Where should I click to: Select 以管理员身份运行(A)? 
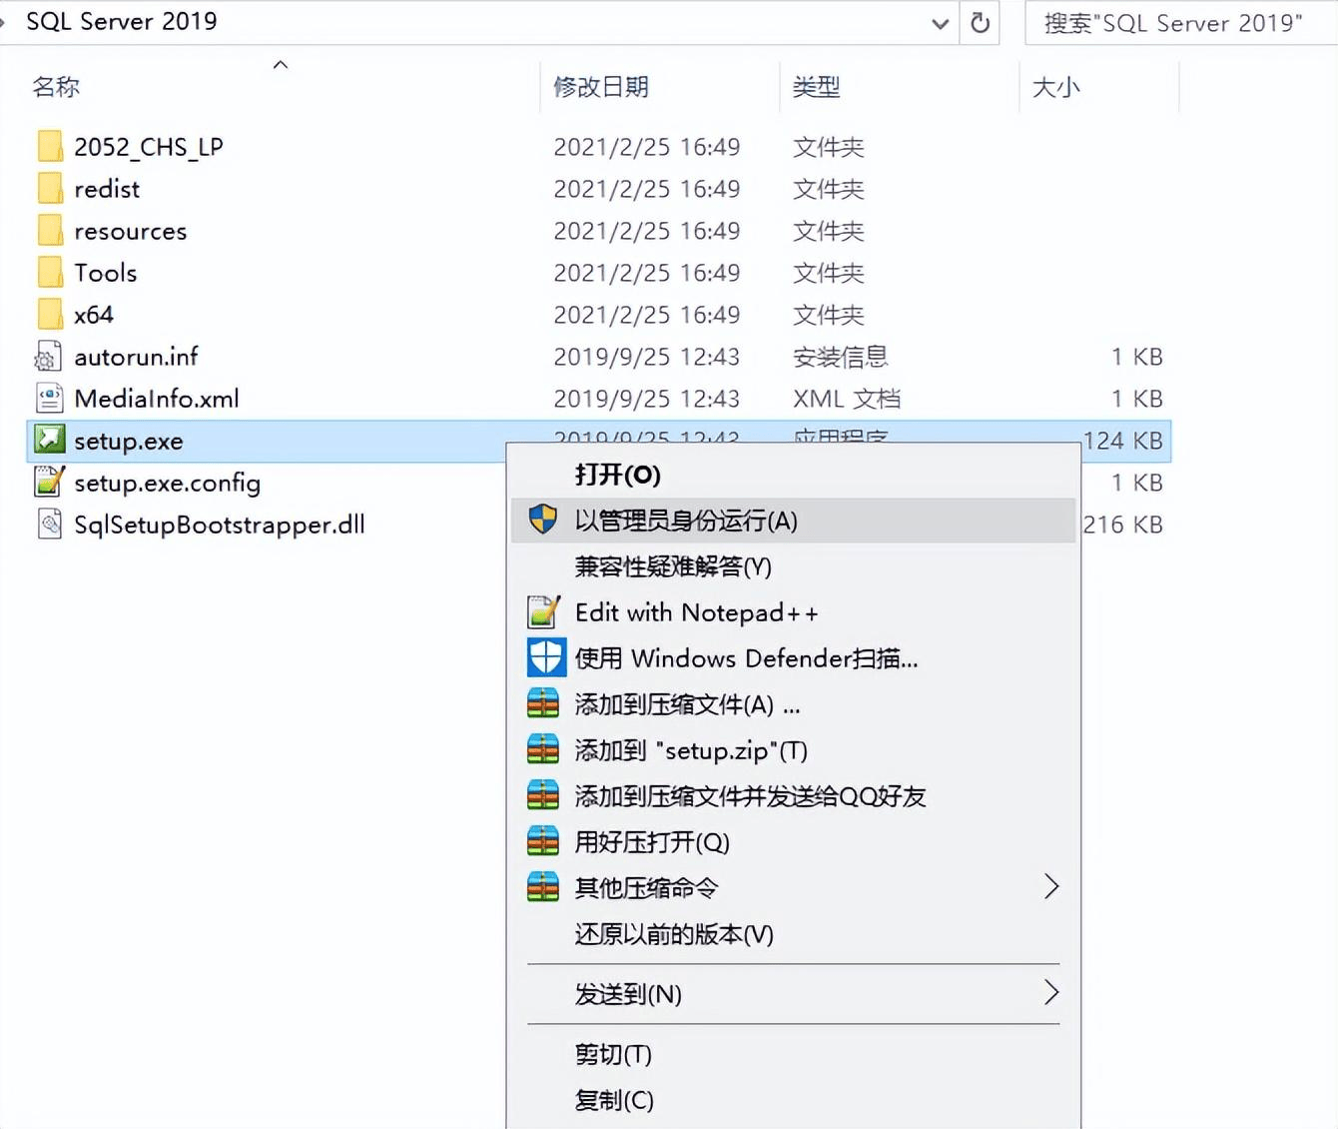tap(794, 521)
